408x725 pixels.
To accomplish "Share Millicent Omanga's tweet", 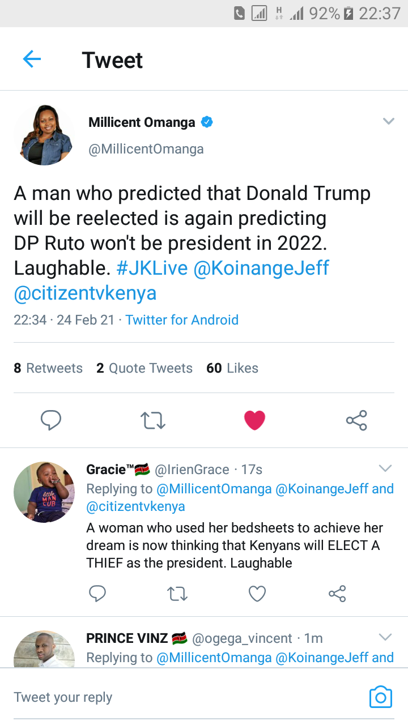I will [356, 420].
